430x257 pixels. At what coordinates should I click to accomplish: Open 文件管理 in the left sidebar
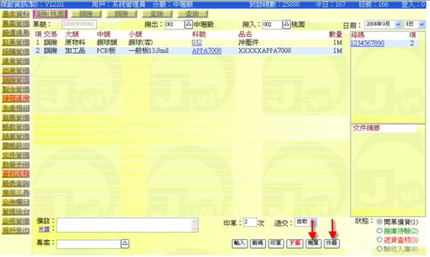(x=16, y=155)
